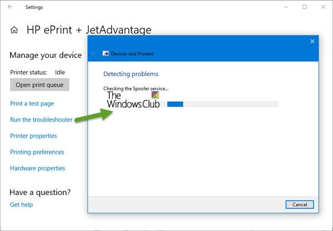Open Printing preferences

[x=37, y=152]
